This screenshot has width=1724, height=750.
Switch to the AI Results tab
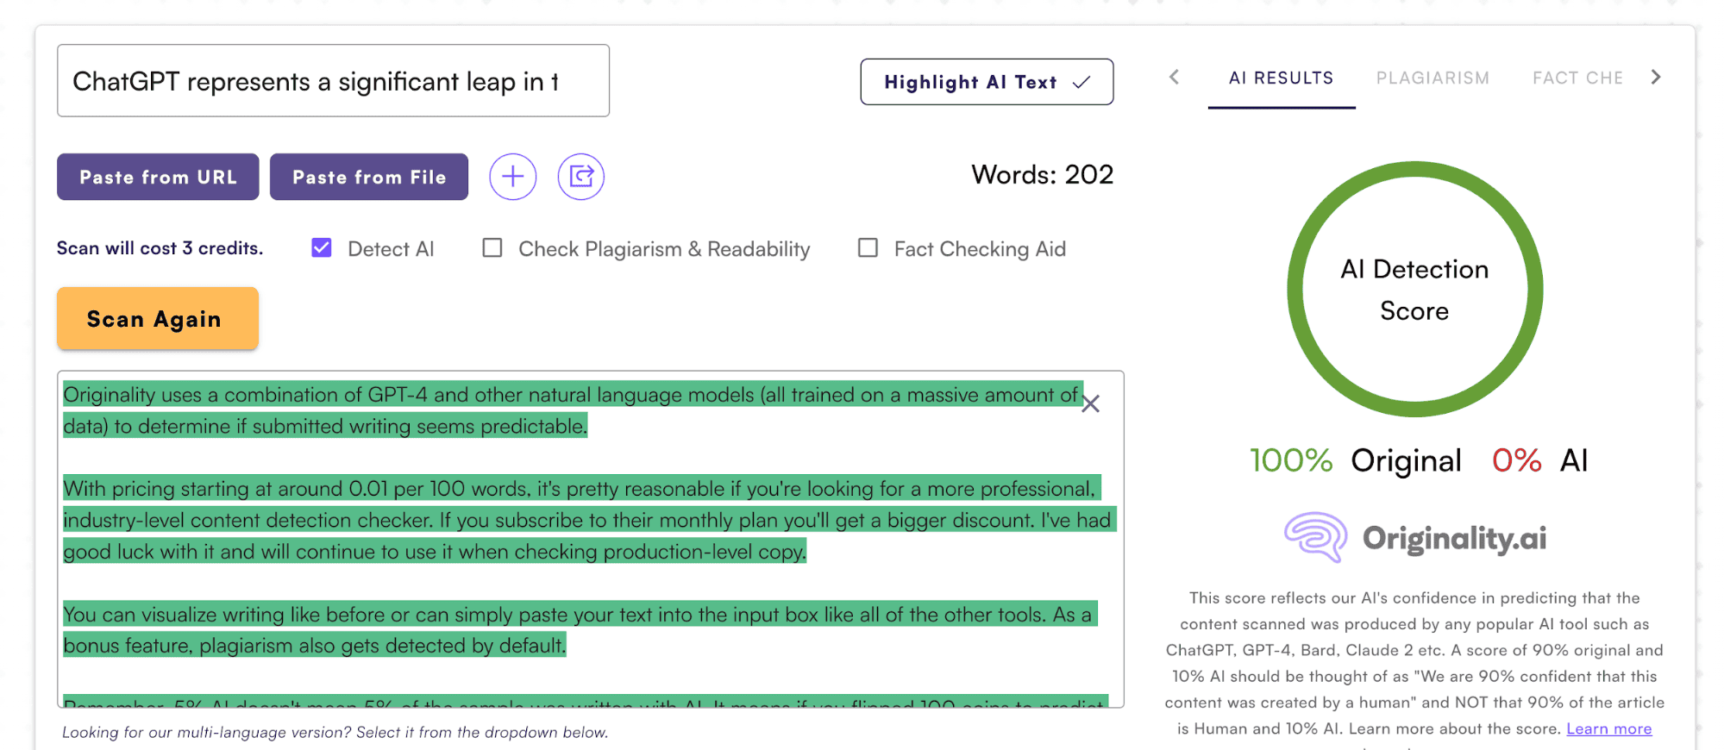point(1281,78)
